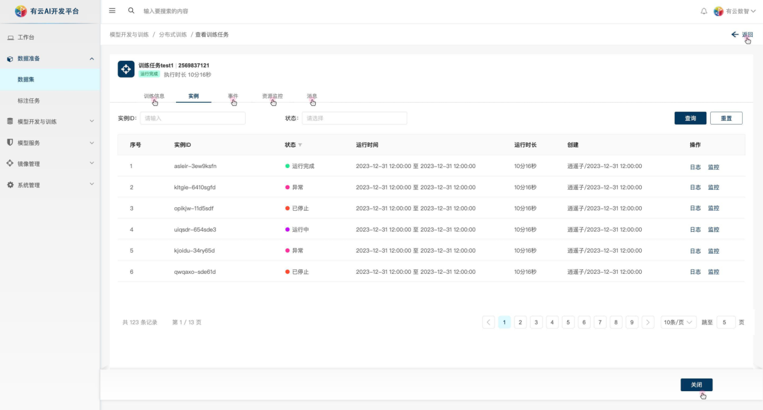Image resolution: width=763 pixels, height=410 pixels.
Task: Open the notification bell
Action: click(704, 11)
